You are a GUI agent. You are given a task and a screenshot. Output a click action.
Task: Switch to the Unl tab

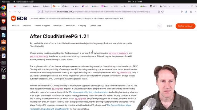click(x=85, y=6)
